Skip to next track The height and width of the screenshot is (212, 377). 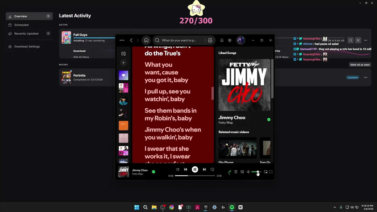tap(204, 170)
